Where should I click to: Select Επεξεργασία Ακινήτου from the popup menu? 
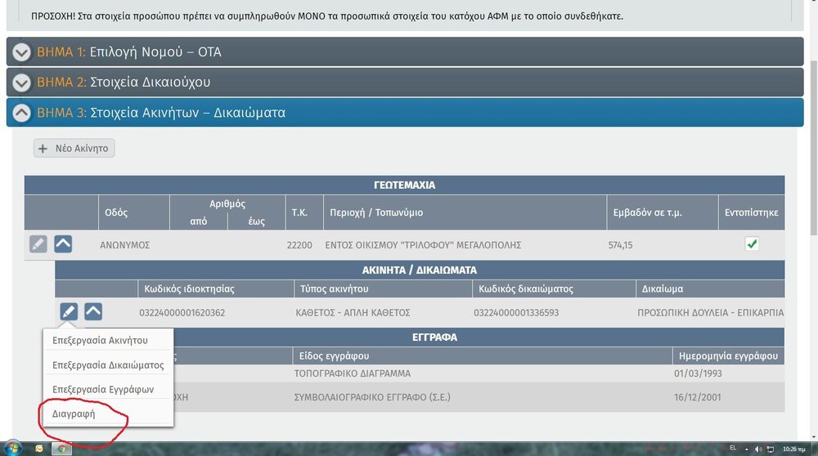pos(100,340)
